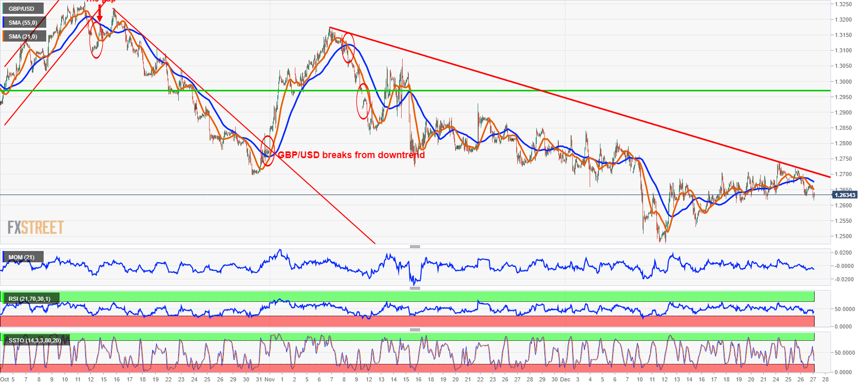Viewport: 867px width, 386px height.
Task: Click the Oct label on date axis
Action: [5, 379]
